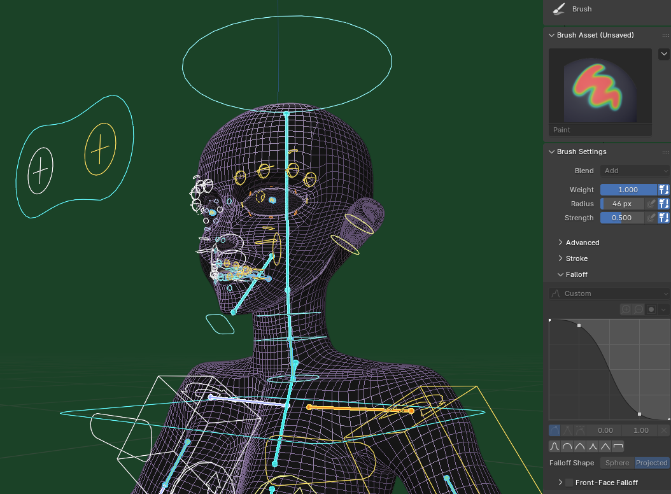Select Projected falloff shape
This screenshot has width=671, height=494.
coord(651,463)
